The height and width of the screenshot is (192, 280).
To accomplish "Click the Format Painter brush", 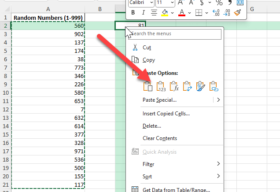I will [237, 12].
